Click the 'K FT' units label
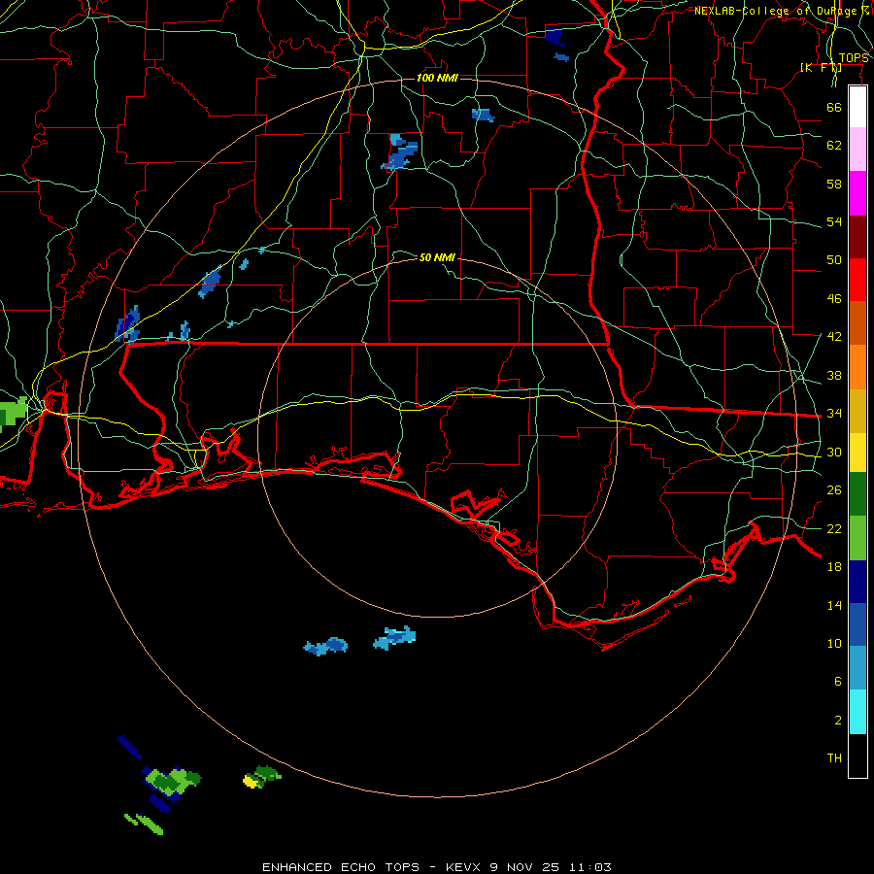This screenshot has height=874, width=874. (821, 68)
